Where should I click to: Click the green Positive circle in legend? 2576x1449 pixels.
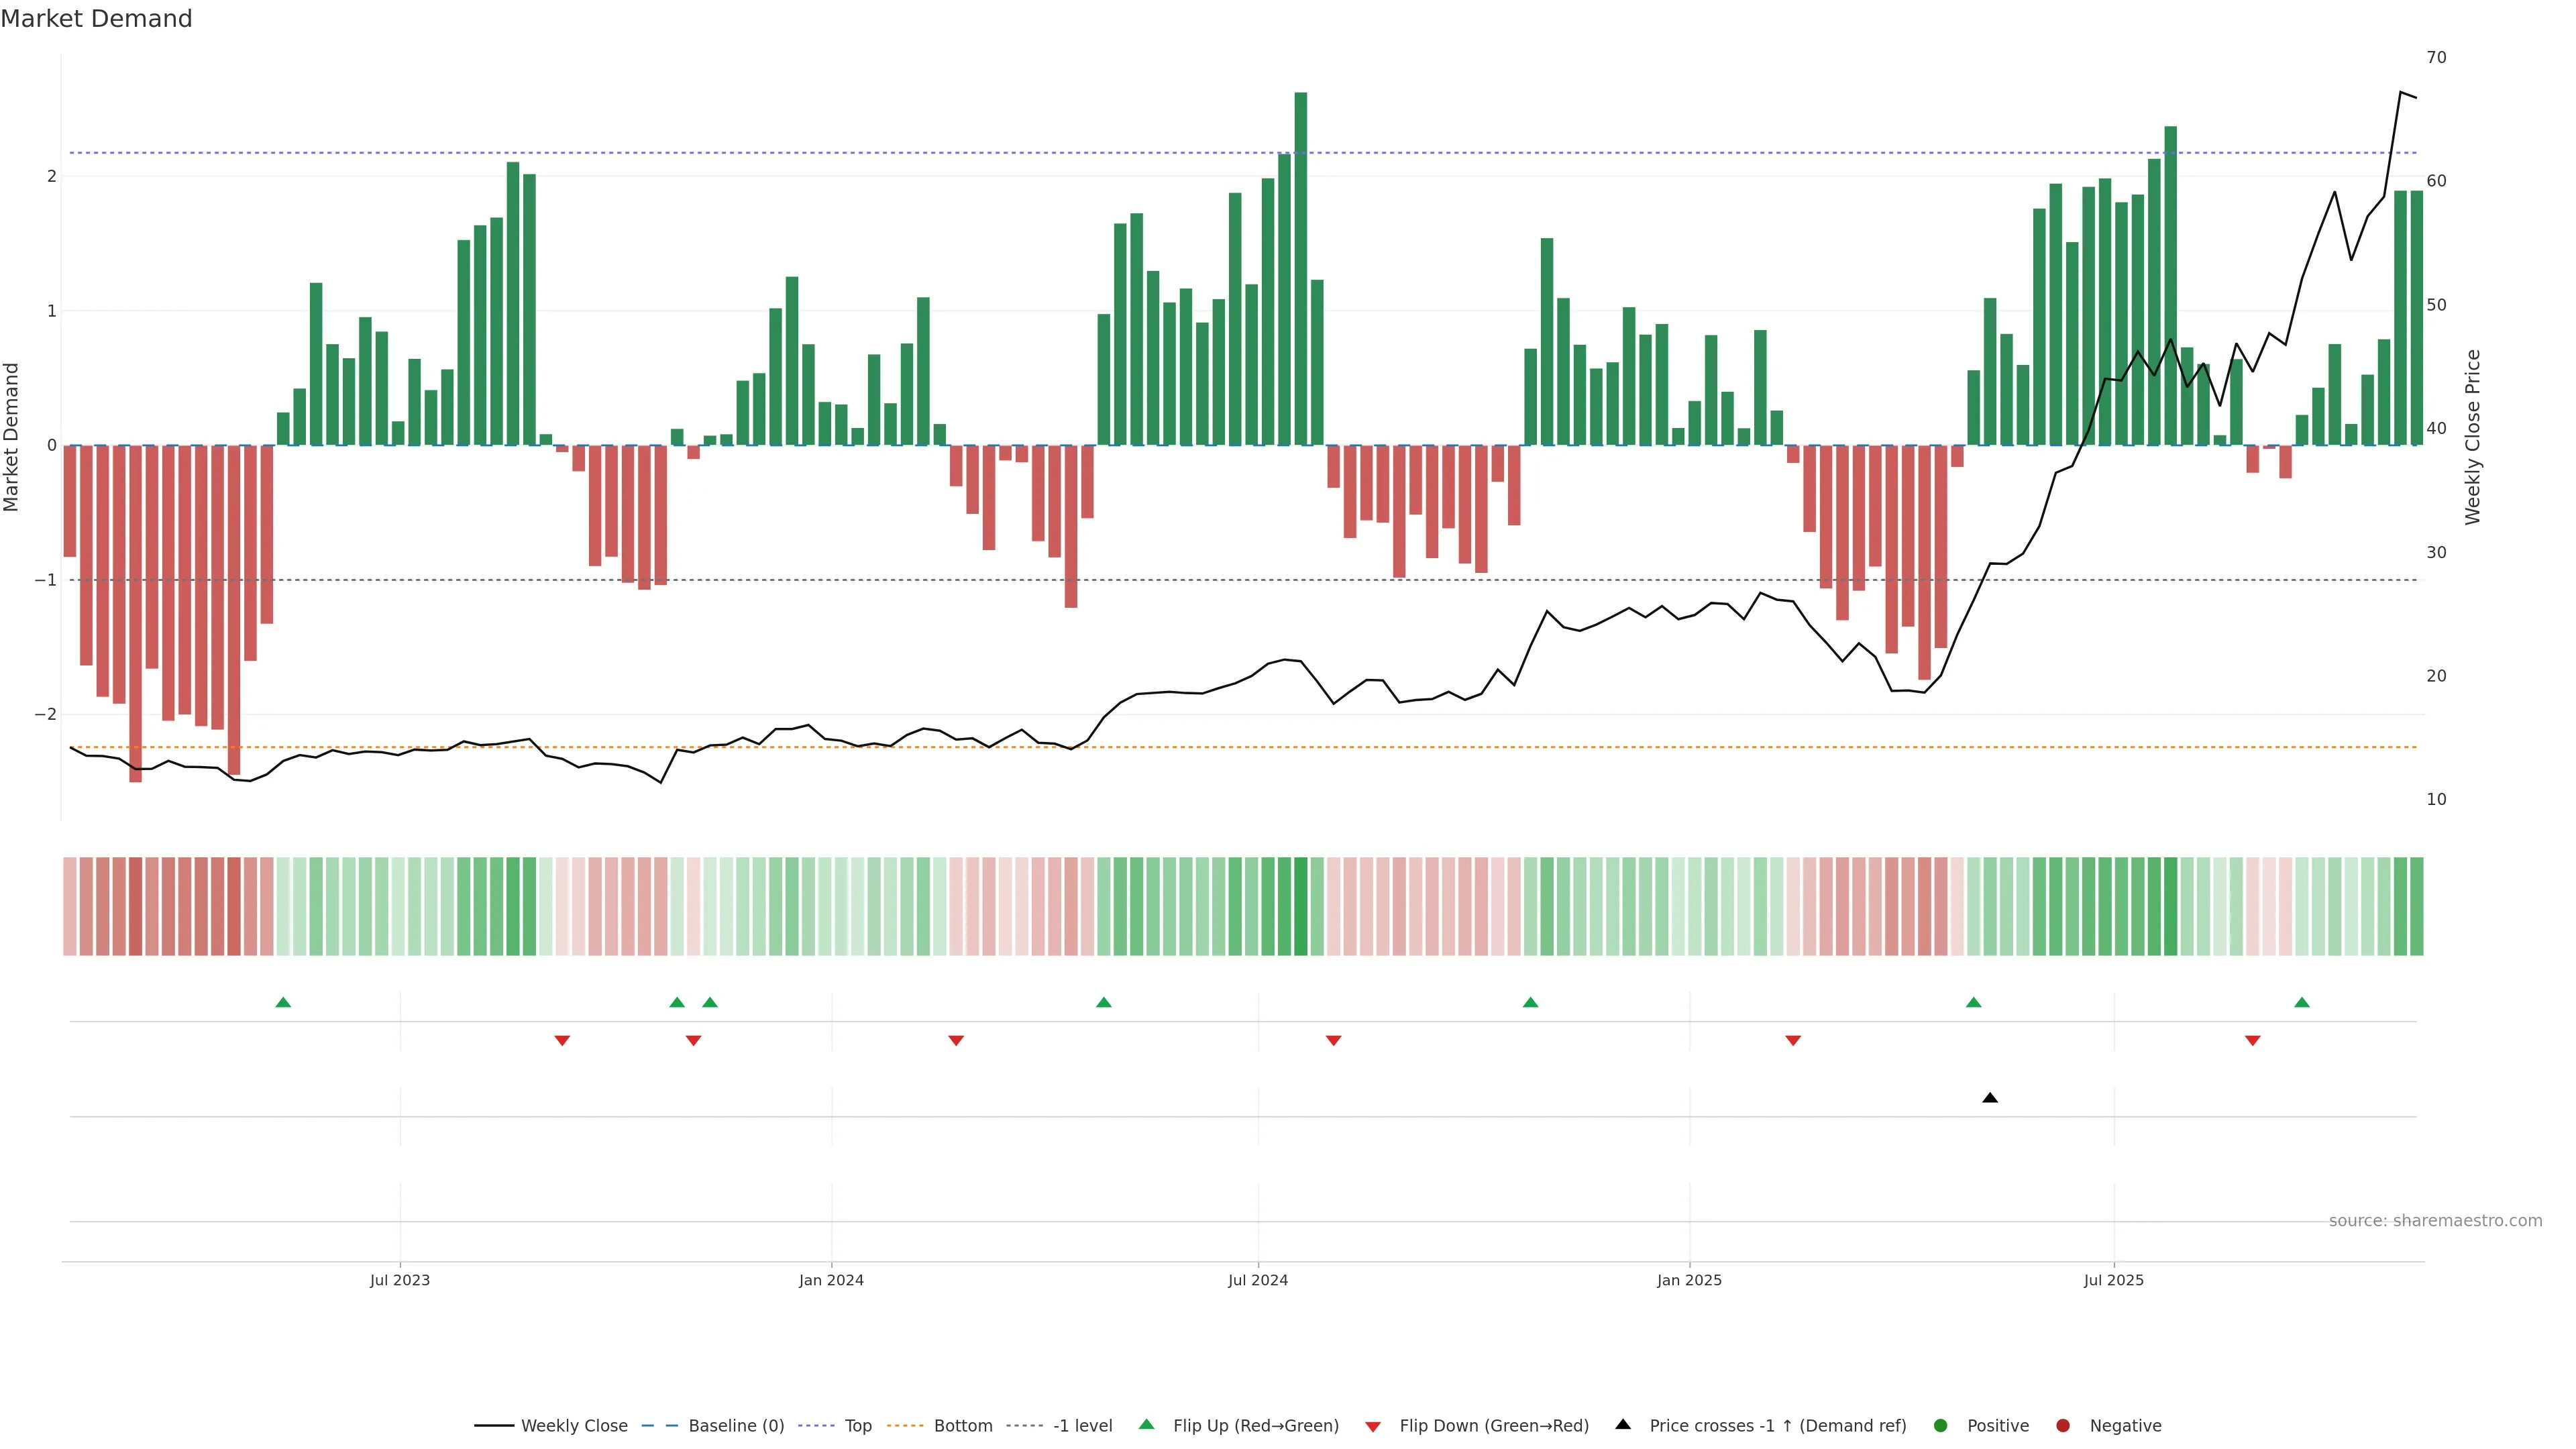(1940, 1425)
